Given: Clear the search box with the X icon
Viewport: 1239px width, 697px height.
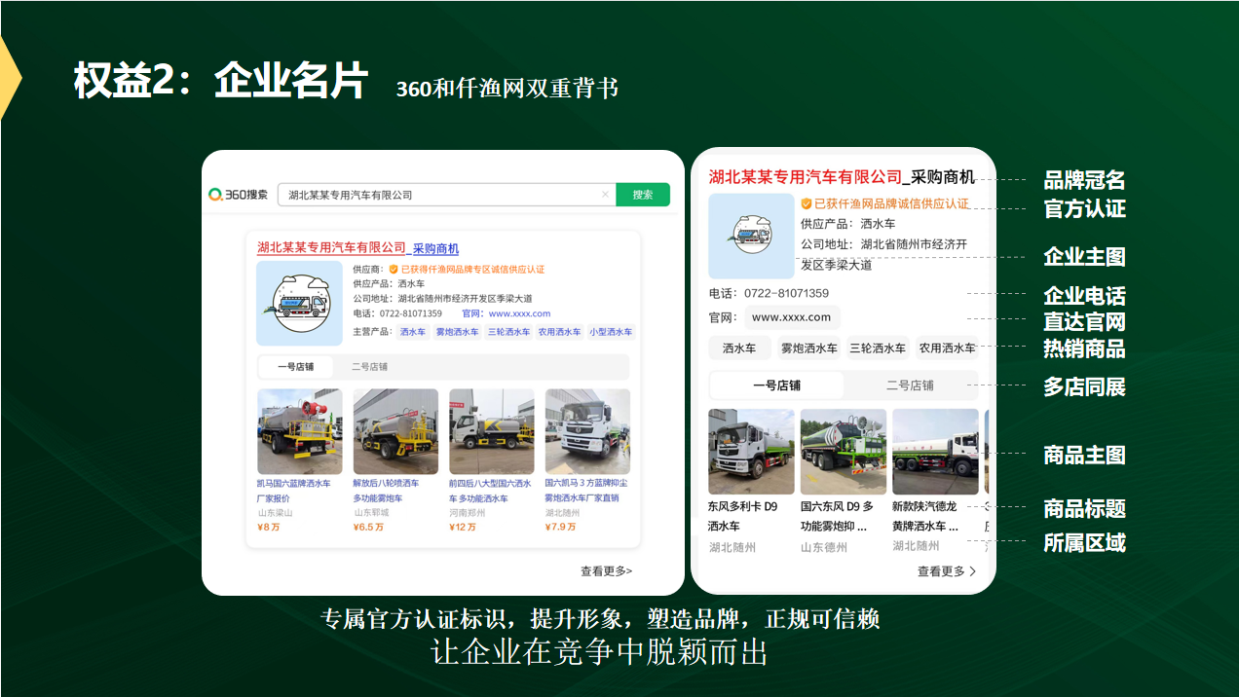Looking at the screenshot, I should coord(605,195).
